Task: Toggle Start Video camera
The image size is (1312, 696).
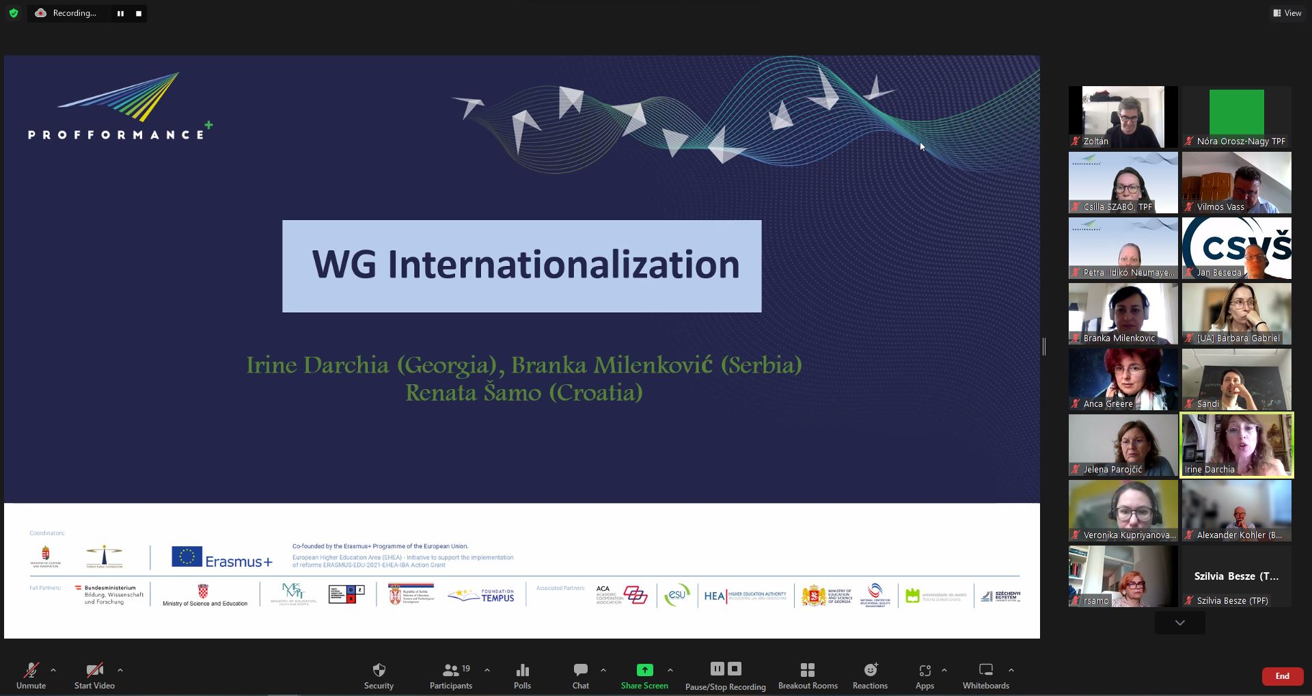Action: [94, 671]
